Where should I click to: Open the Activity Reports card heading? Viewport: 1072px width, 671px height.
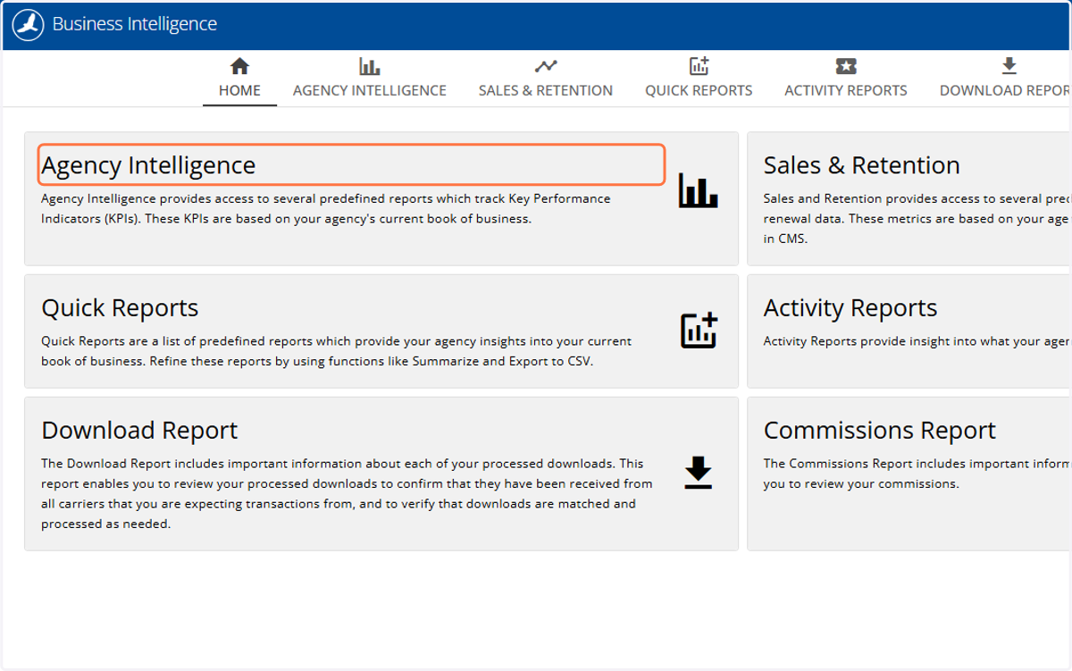click(x=850, y=308)
